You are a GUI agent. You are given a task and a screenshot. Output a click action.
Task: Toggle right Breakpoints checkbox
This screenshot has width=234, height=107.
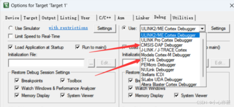point(131,81)
